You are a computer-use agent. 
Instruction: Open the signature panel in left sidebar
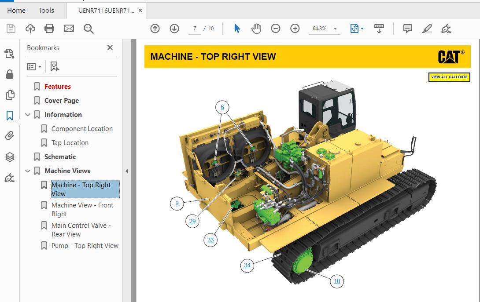(x=10, y=178)
